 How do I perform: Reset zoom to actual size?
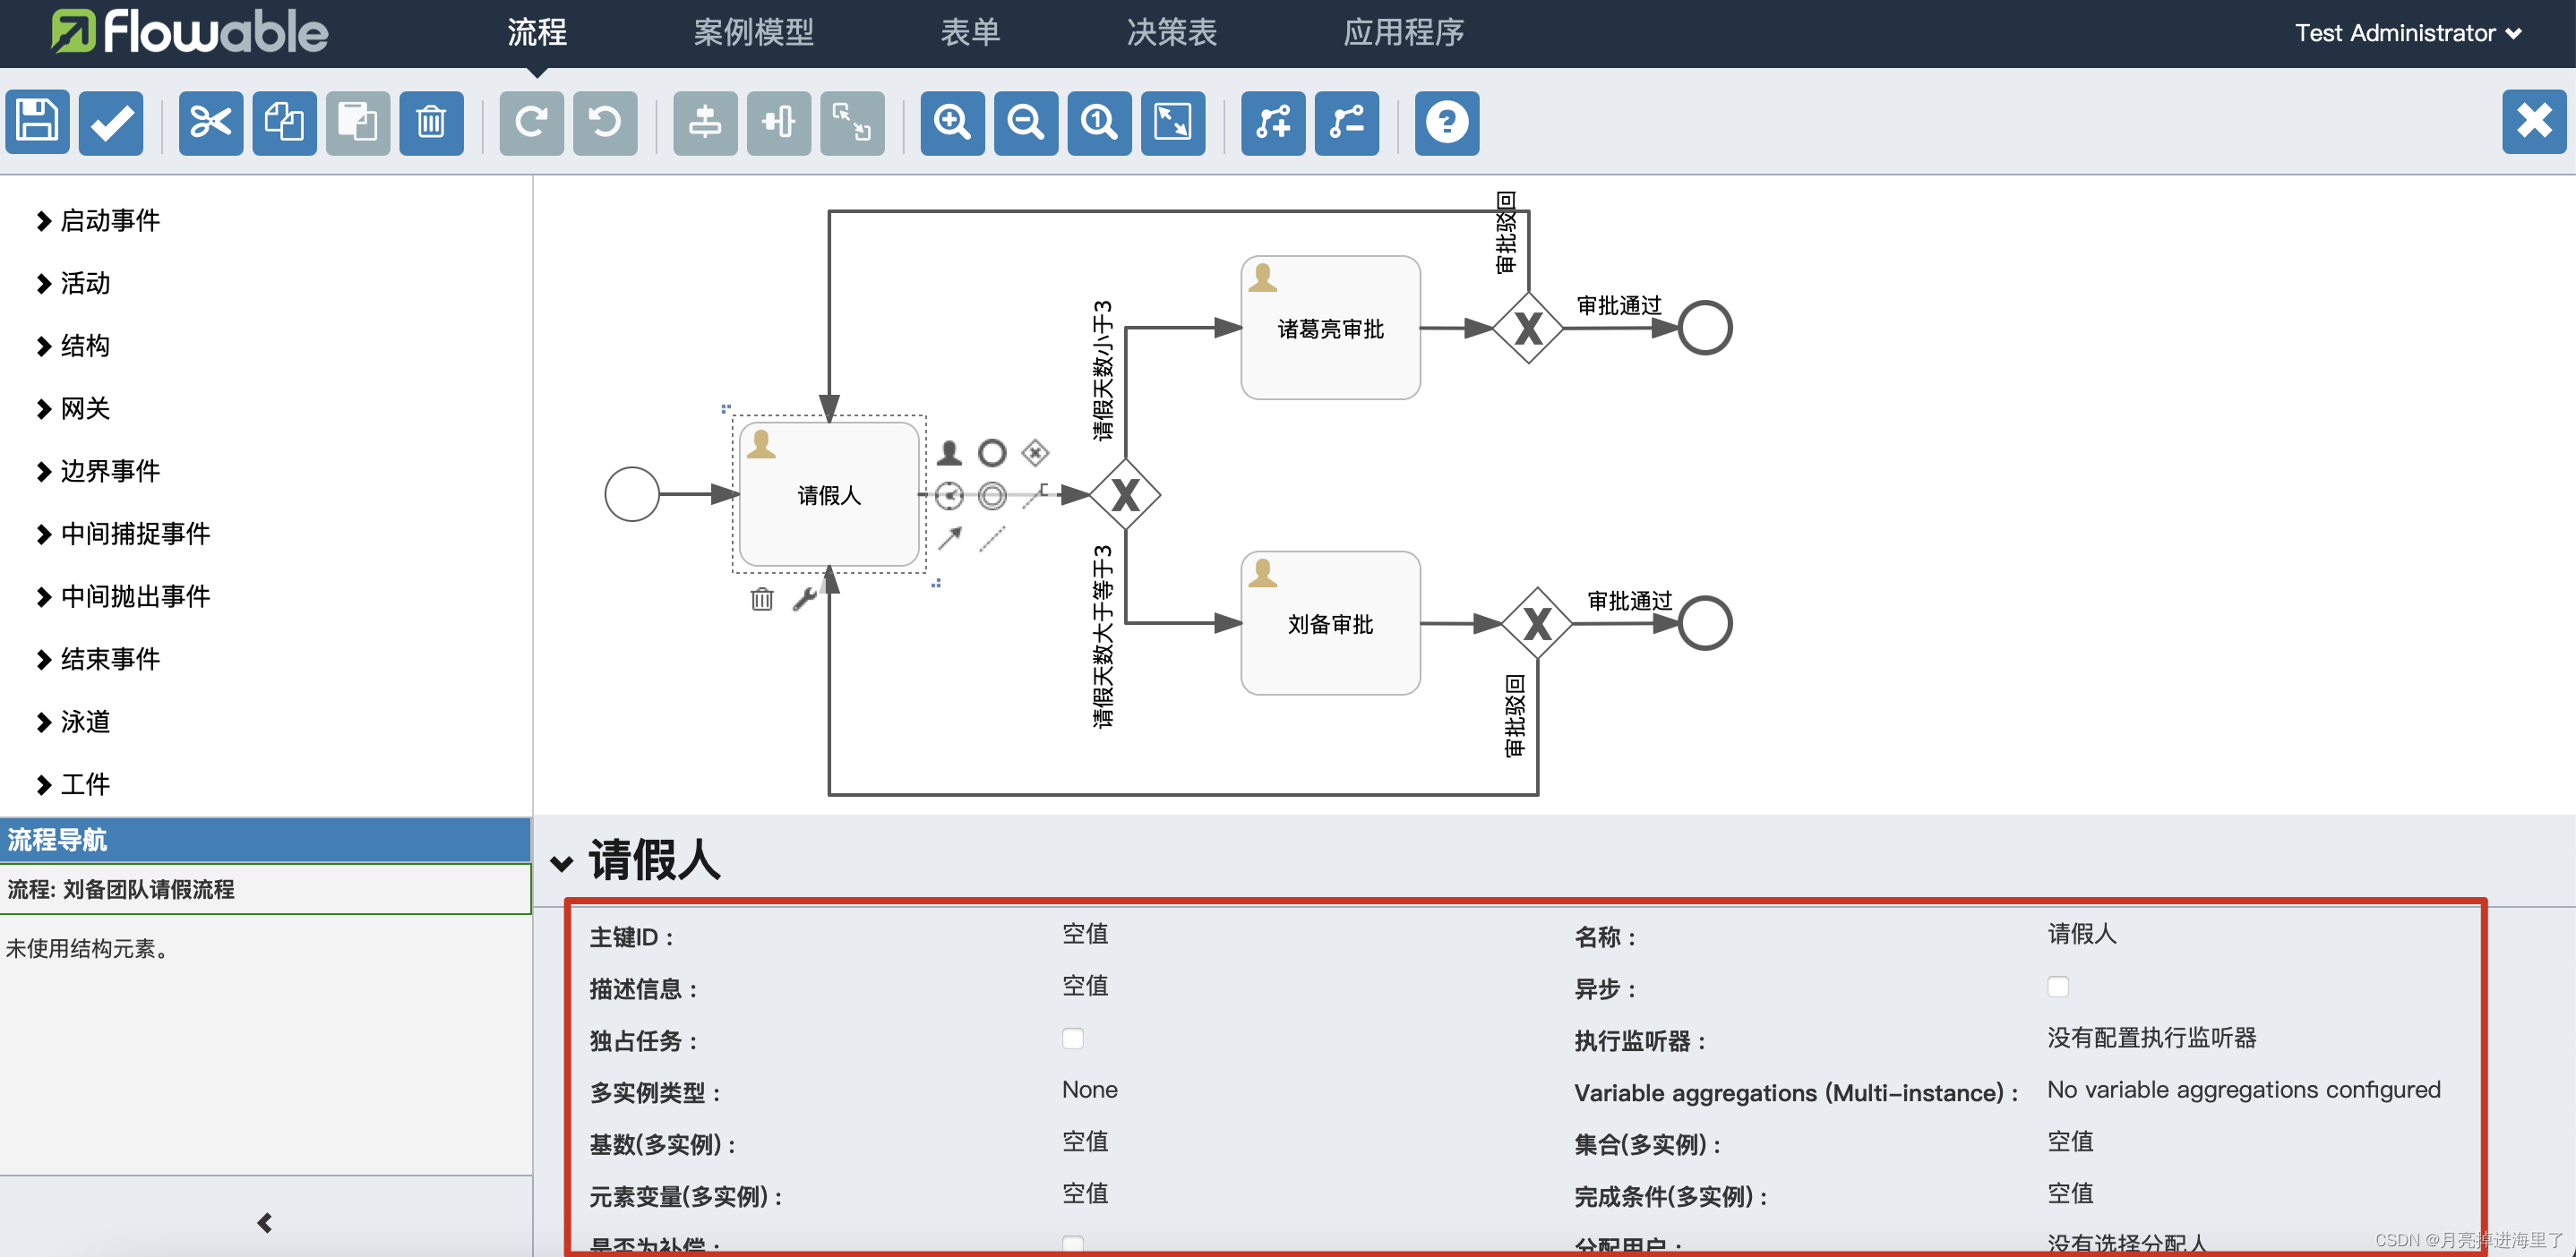click(1100, 122)
